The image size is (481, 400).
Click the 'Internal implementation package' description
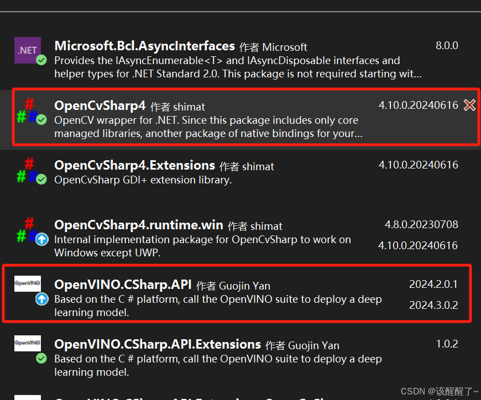pos(202,246)
